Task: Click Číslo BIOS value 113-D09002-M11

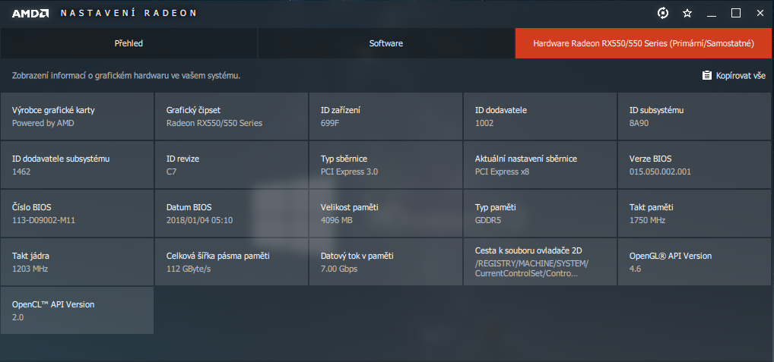Action: (43, 220)
